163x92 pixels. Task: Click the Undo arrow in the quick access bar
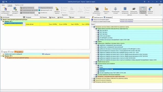click(x=6, y=2)
